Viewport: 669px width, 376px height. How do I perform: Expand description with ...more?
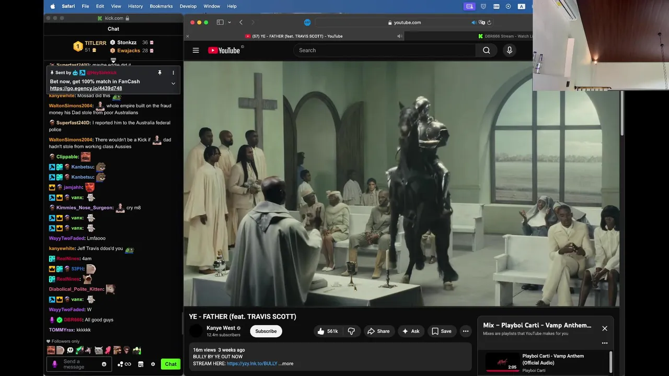(x=286, y=363)
